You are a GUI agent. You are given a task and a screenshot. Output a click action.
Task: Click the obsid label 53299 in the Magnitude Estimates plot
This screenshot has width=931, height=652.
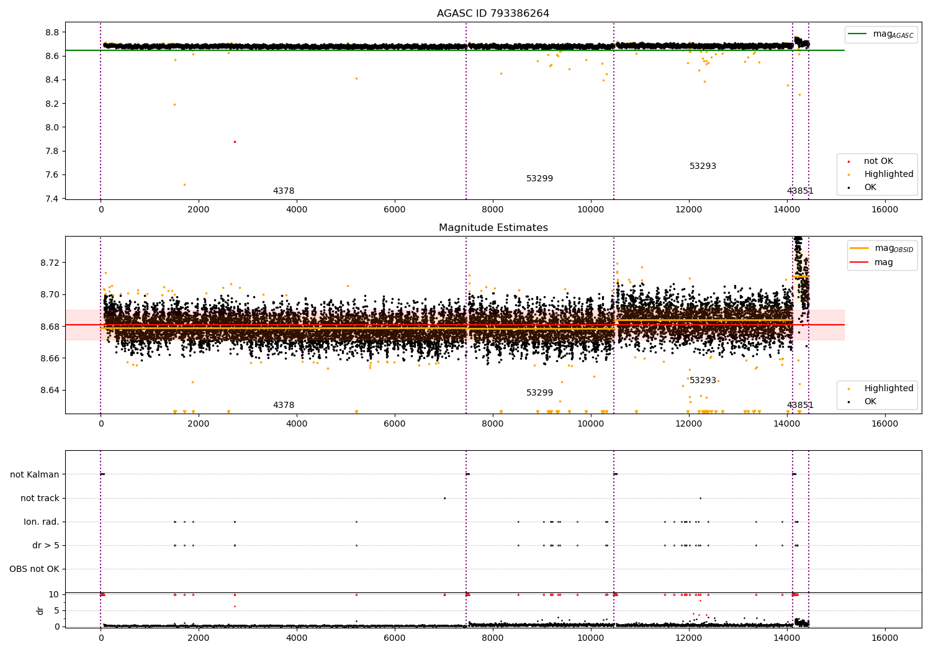(539, 392)
